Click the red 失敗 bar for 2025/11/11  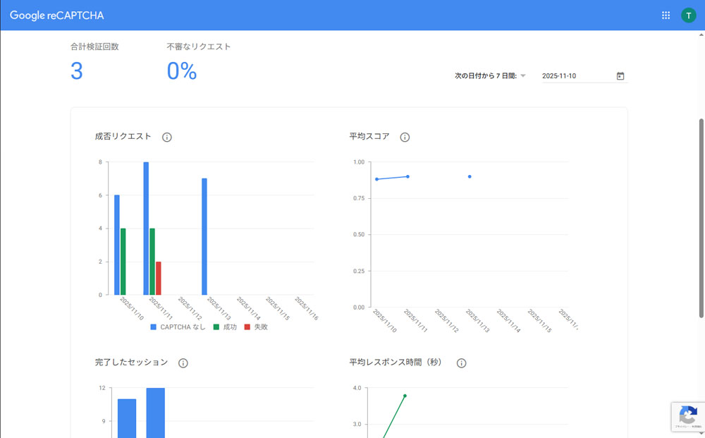point(159,278)
